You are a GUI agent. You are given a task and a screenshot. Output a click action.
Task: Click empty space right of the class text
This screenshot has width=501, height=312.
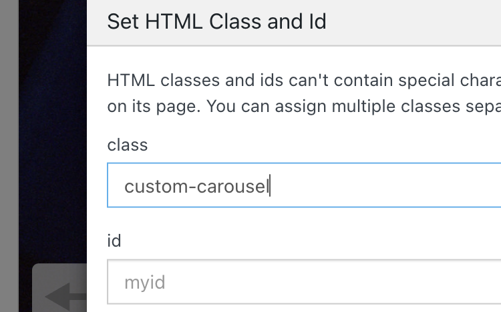[387, 187]
